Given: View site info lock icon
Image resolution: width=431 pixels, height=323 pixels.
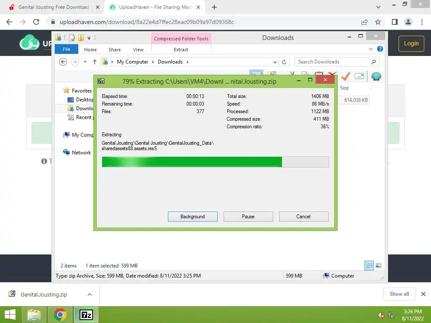Looking at the screenshot, I should pyautogui.click(x=53, y=22).
